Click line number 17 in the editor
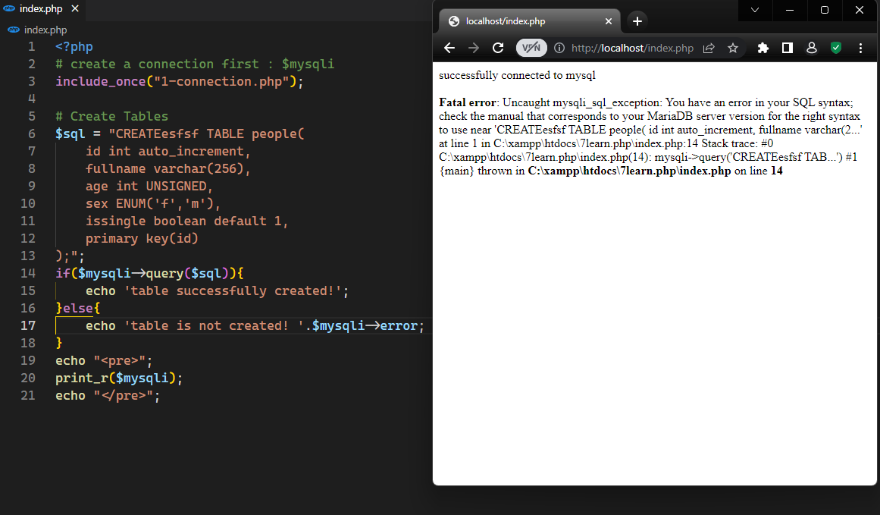The height and width of the screenshot is (515, 880). [28, 325]
